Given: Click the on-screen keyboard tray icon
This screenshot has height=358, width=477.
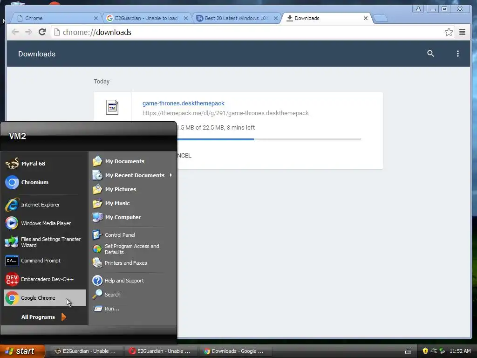Looking at the screenshot, I should (x=408, y=351).
